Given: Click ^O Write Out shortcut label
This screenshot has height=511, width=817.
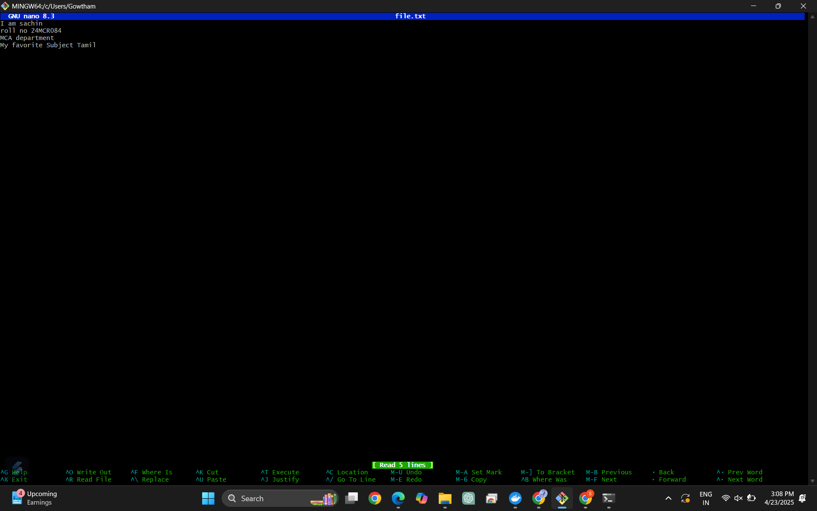Looking at the screenshot, I should (89, 472).
